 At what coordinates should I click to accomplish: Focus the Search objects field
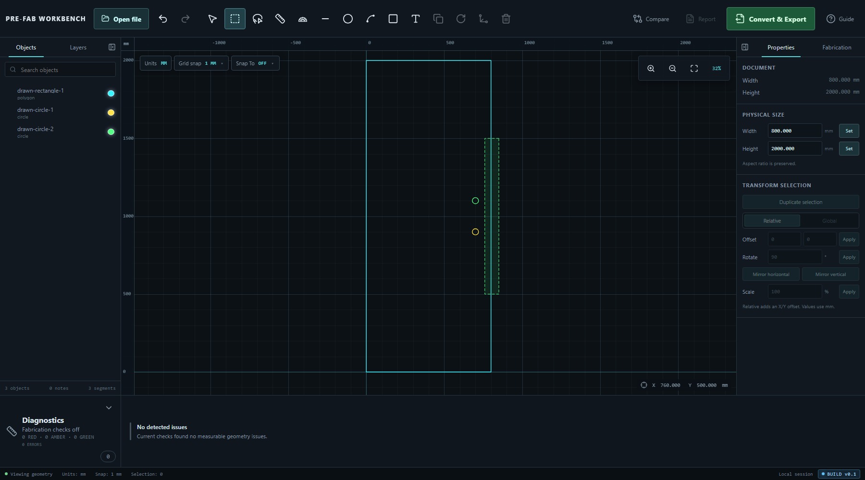tap(61, 70)
